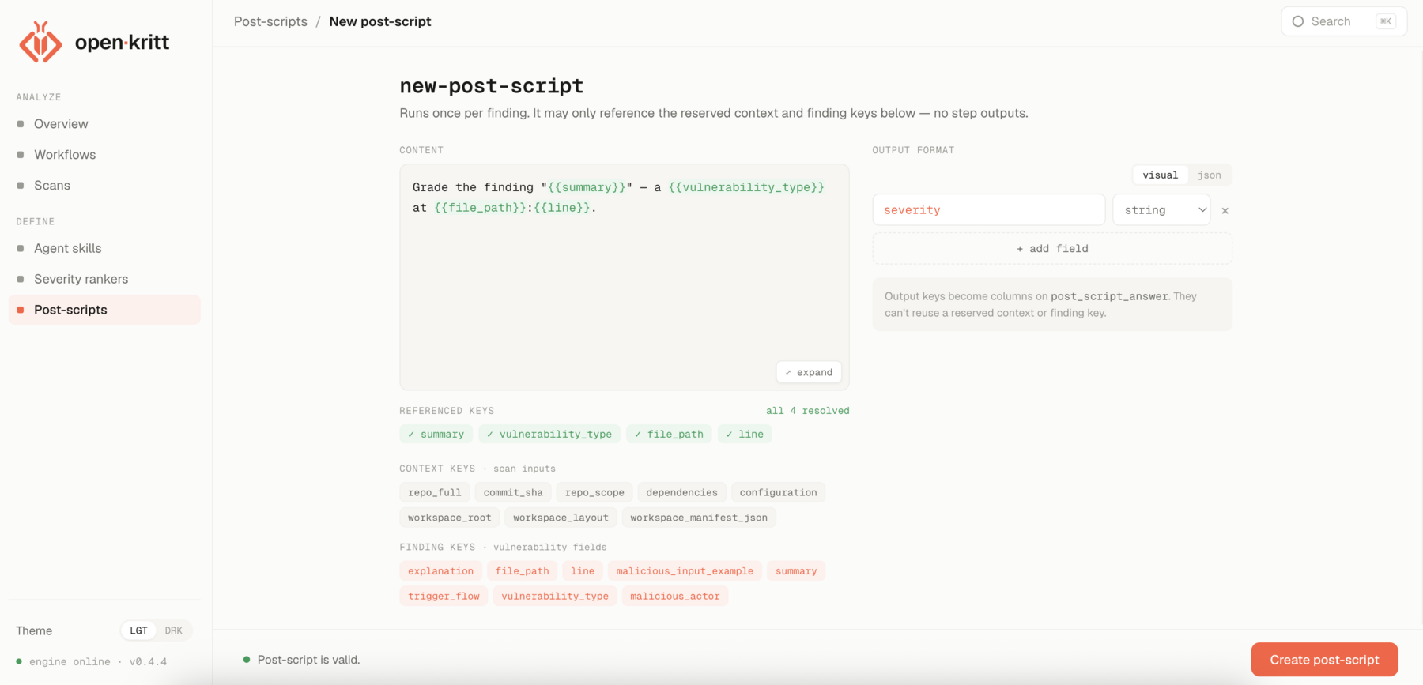Image resolution: width=1423 pixels, height=685 pixels.
Task: Click the referenced line chip
Action: 745,435
